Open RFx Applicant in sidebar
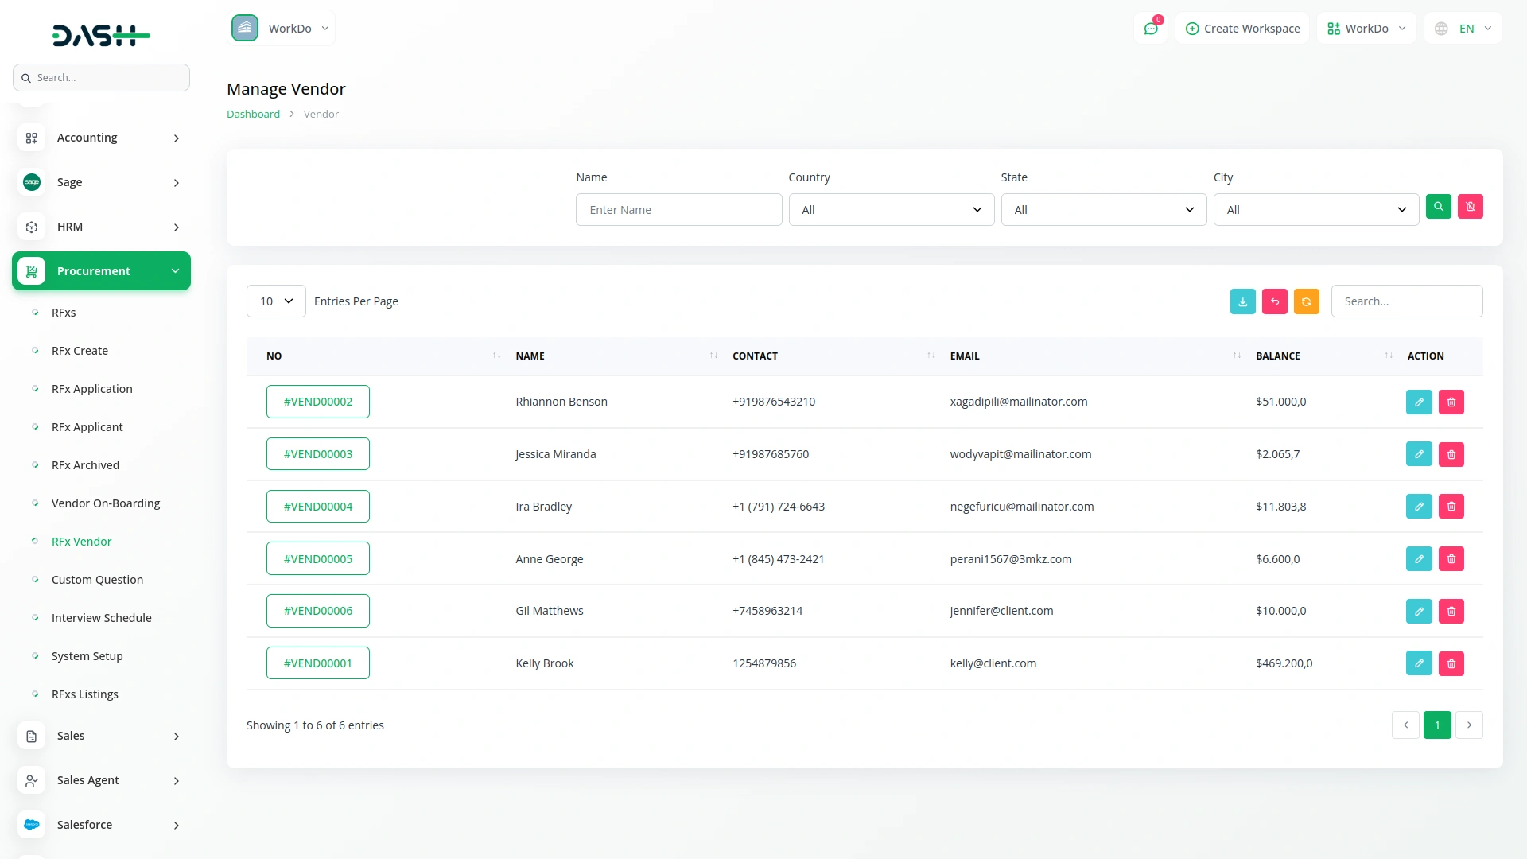Viewport: 1527px width, 859px height. (x=87, y=427)
